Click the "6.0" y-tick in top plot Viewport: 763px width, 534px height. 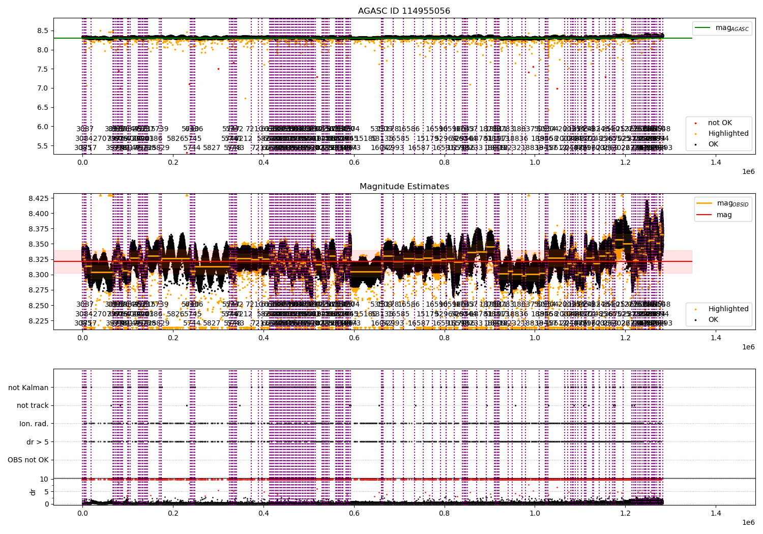(43, 127)
